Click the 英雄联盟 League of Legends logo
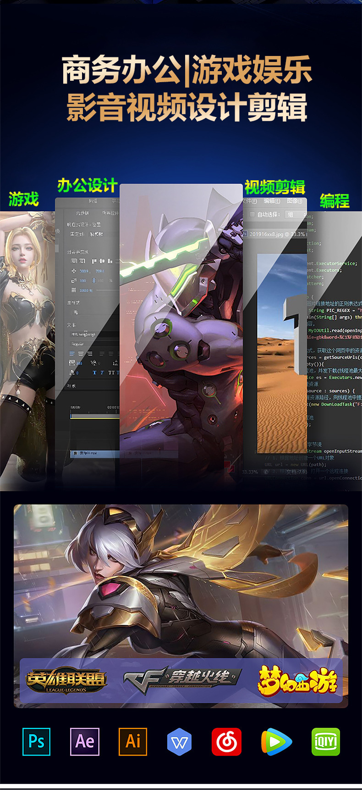362x790 pixels. (66, 680)
